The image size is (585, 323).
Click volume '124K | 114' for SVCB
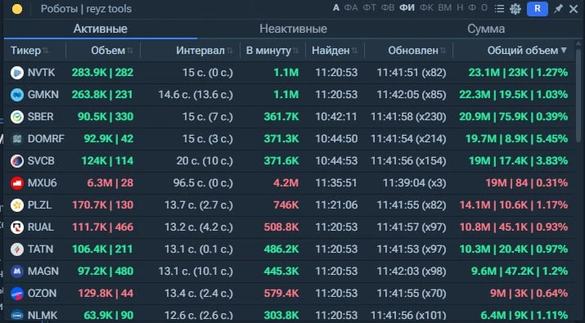pos(107,161)
